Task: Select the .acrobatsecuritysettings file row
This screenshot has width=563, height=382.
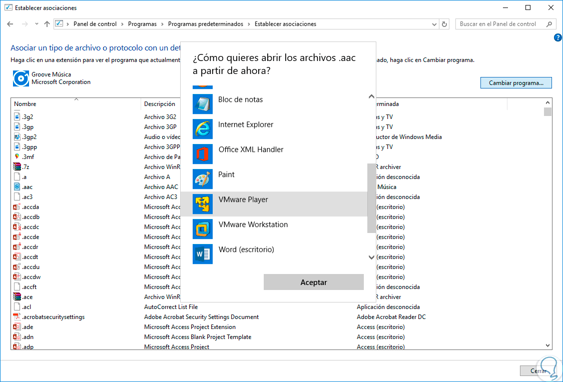Action: pyautogui.click(x=54, y=317)
